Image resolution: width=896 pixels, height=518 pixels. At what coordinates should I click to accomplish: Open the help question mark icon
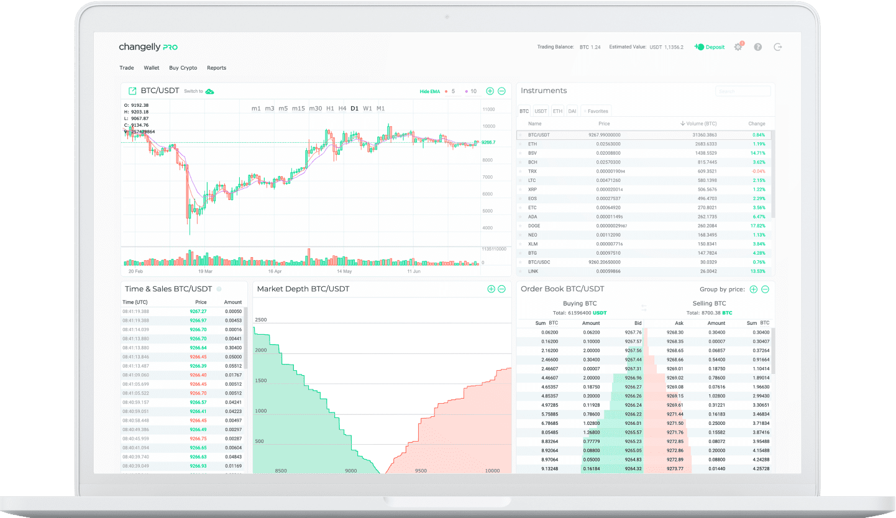pos(757,47)
